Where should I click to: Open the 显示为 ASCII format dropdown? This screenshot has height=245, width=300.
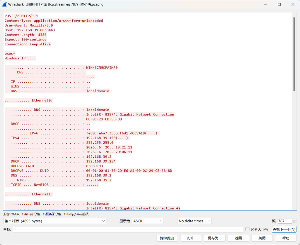point(148,221)
